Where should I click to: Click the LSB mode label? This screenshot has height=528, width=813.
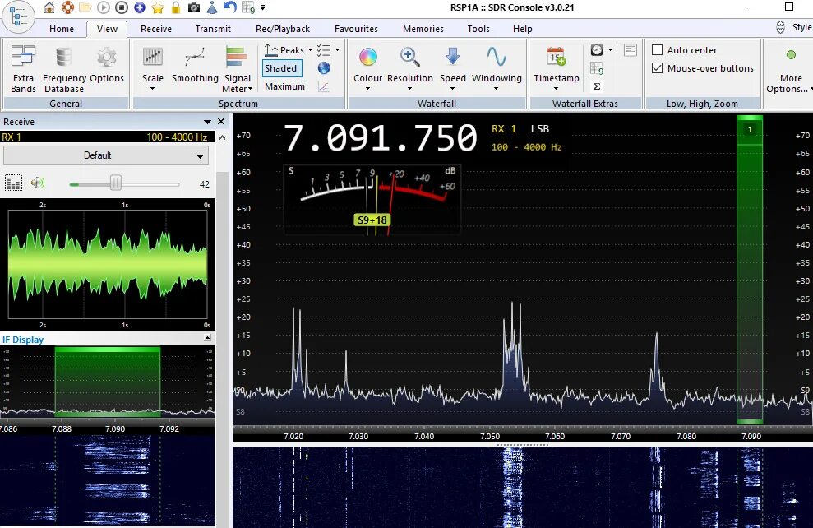click(x=540, y=128)
